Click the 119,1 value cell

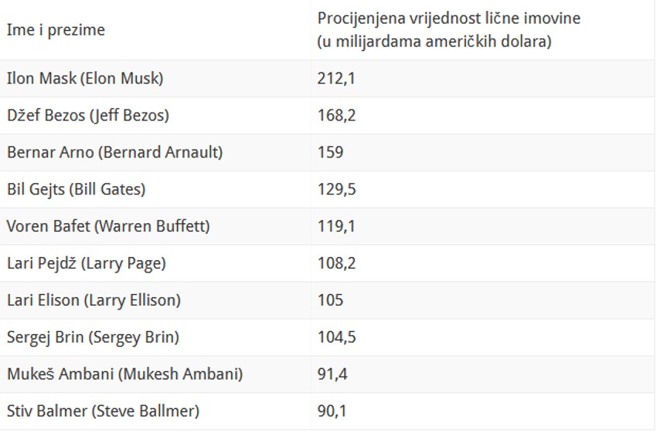click(336, 226)
